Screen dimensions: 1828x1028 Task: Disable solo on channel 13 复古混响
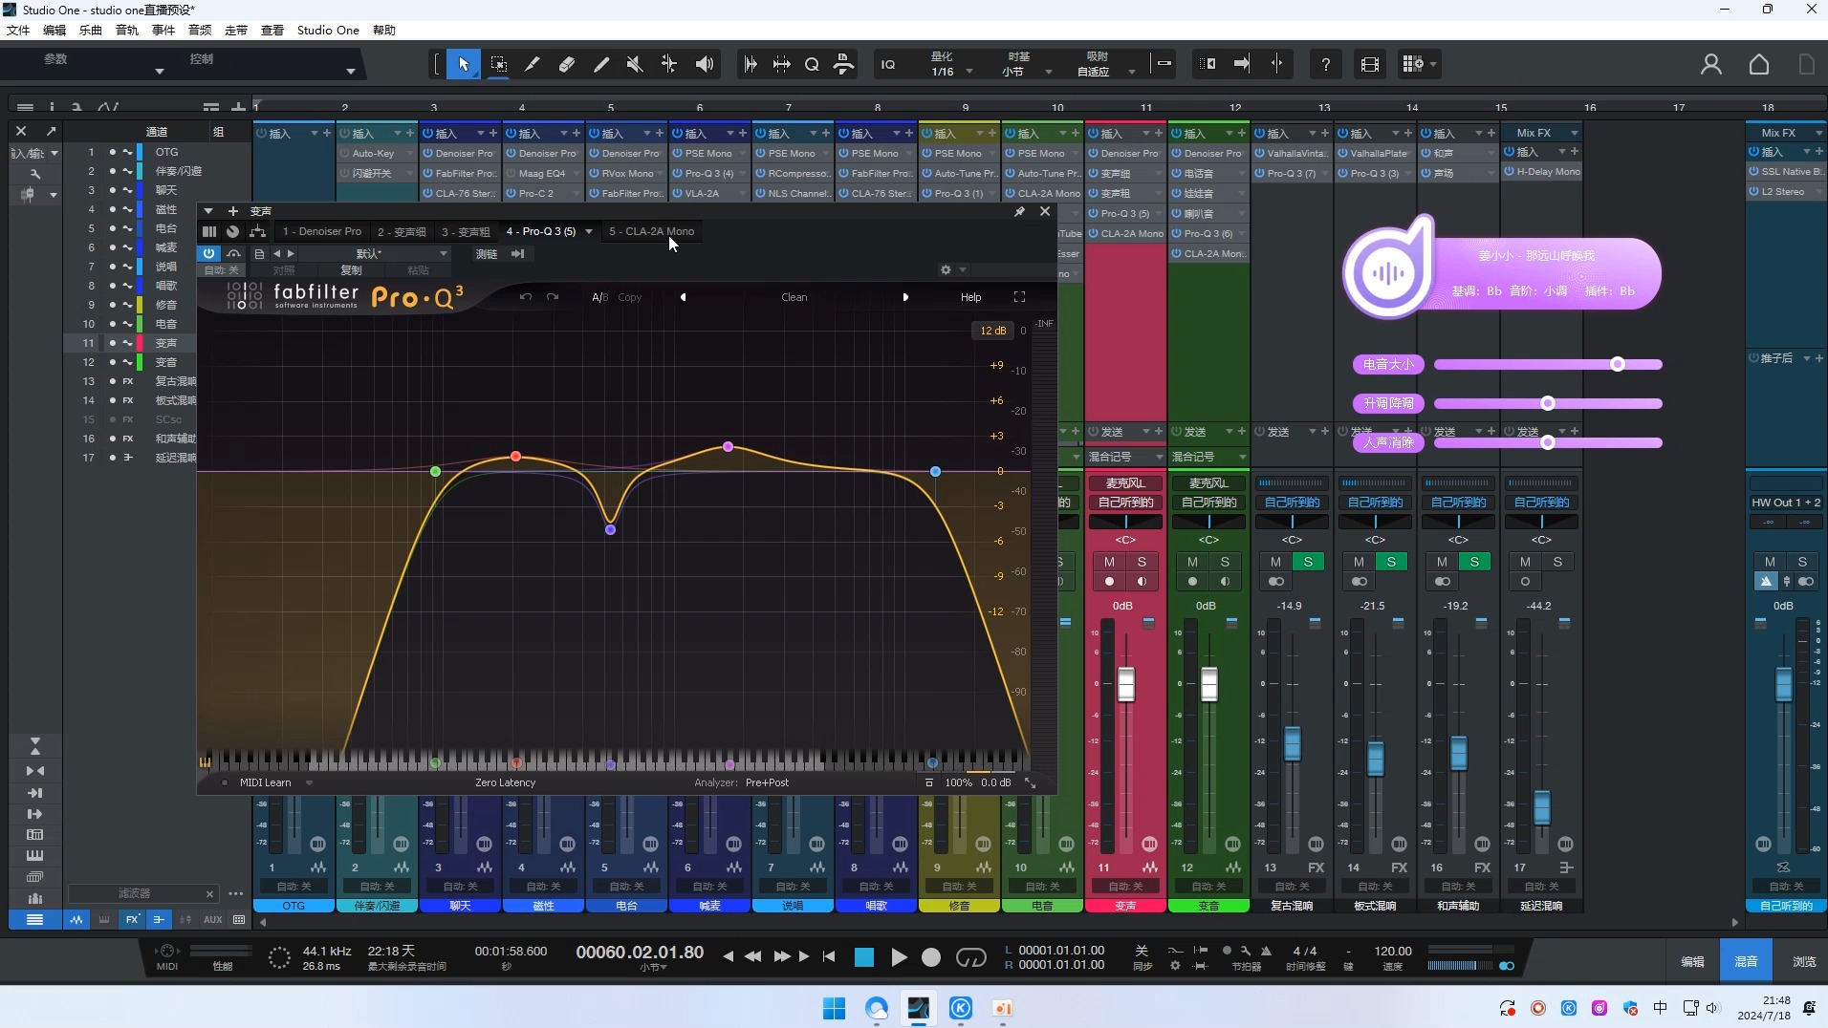coord(1308,562)
